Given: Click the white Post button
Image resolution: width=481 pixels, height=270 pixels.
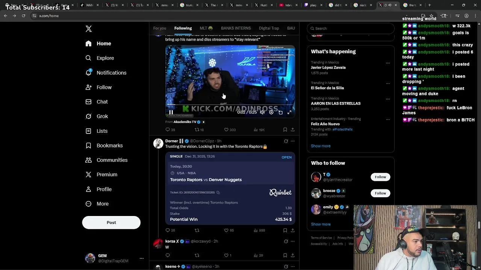Looking at the screenshot, I should tap(111, 222).
